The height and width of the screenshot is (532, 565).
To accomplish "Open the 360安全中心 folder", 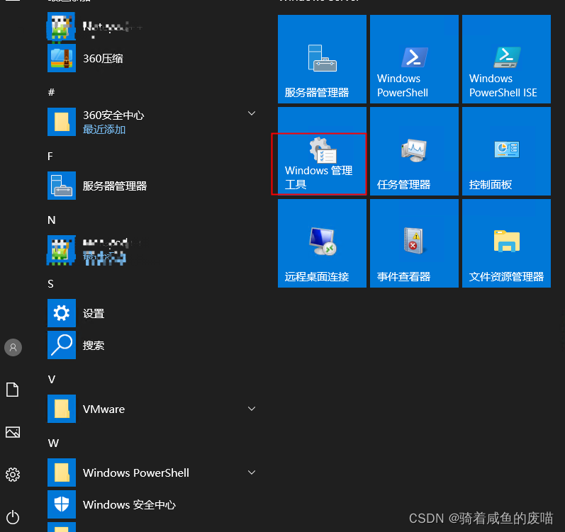I will (x=153, y=122).
